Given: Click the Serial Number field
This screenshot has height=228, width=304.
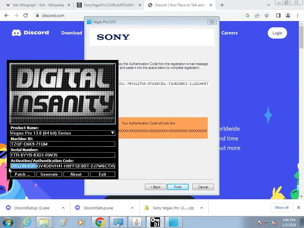Looking at the screenshot, I should 62,155.
